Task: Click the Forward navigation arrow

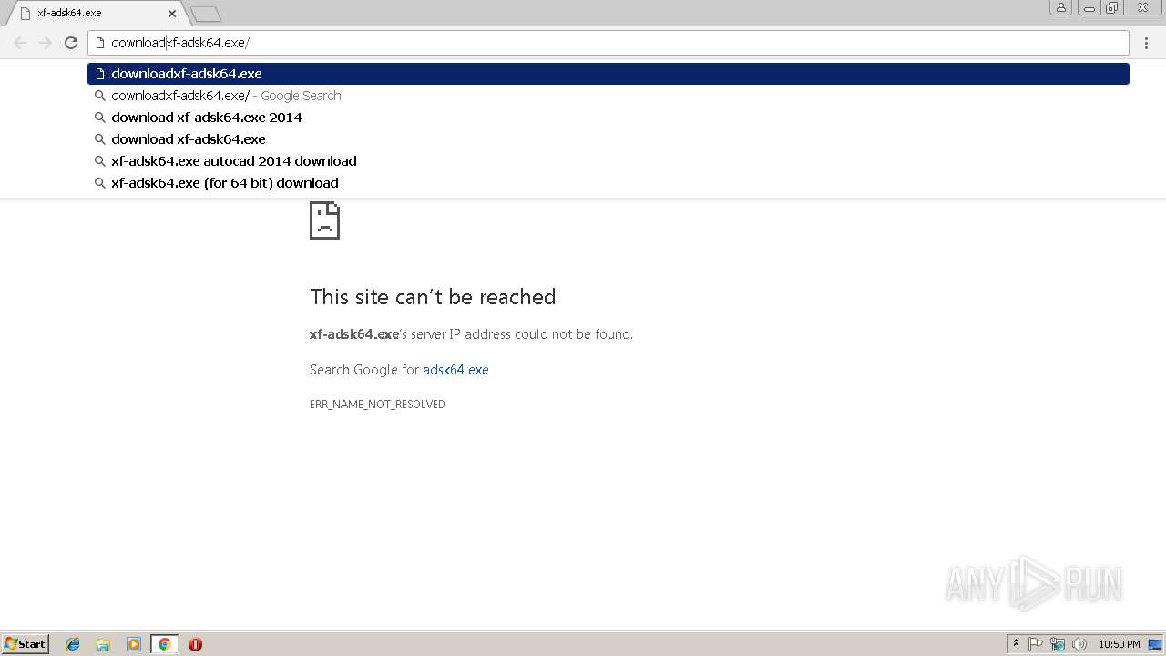Action: coord(46,43)
